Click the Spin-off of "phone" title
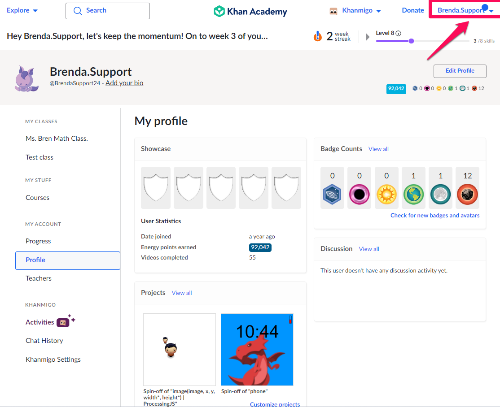Image resolution: width=500 pixels, height=407 pixels. click(244, 391)
